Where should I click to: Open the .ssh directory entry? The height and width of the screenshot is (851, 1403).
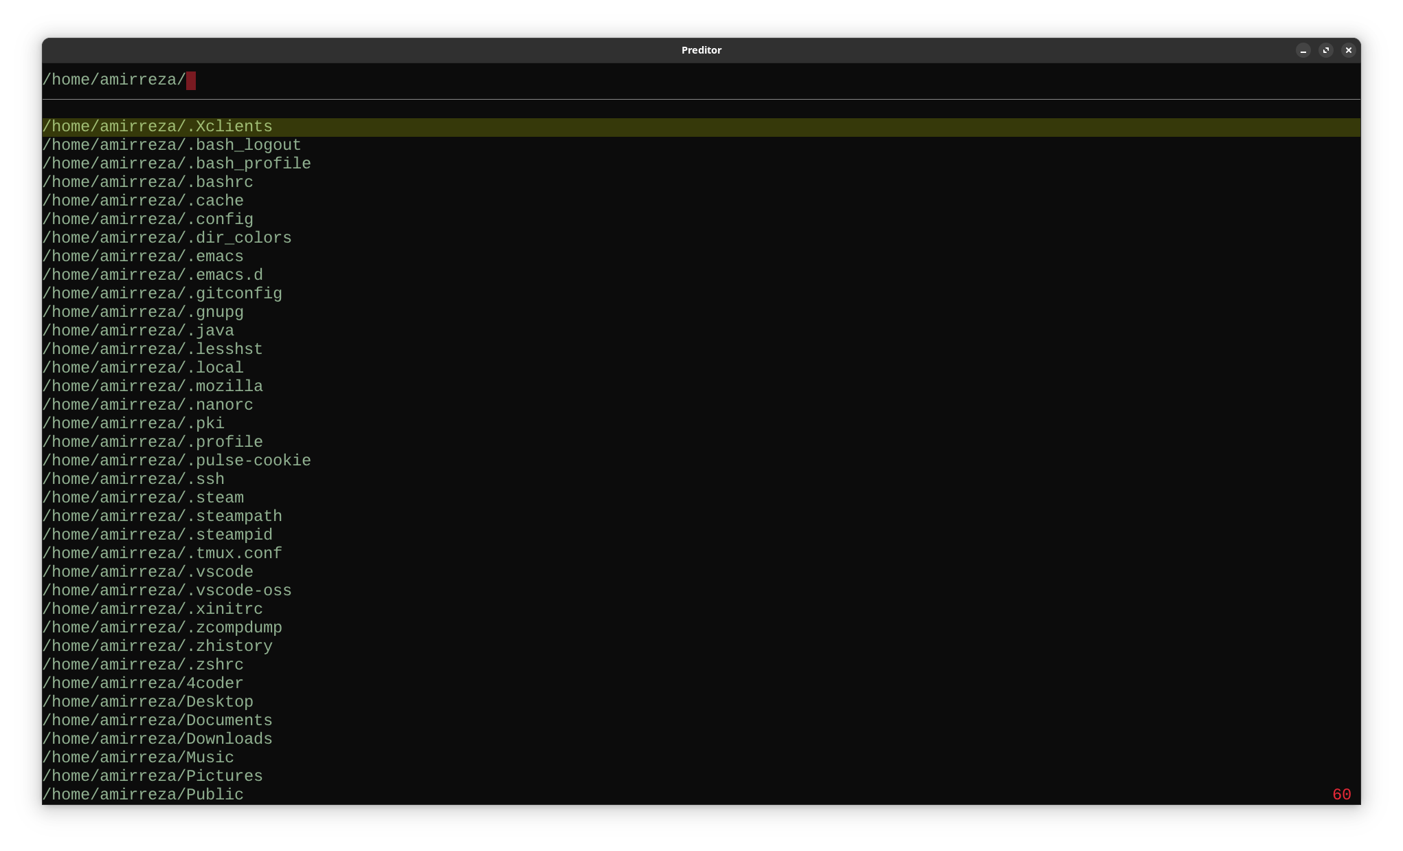134,480
